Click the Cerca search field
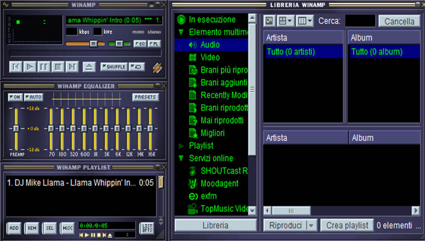 (360, 21)
